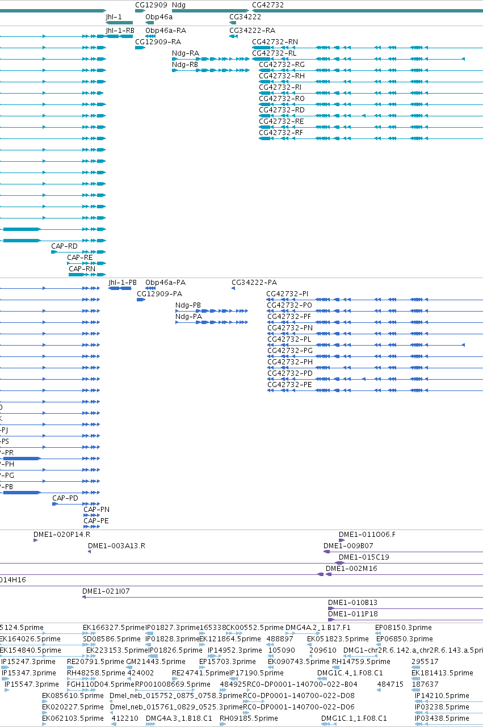Image resolution: width=483 pixels, height=727 pixels.
Task: Click protein CG42732-PO
Action: tap(289, 305)
